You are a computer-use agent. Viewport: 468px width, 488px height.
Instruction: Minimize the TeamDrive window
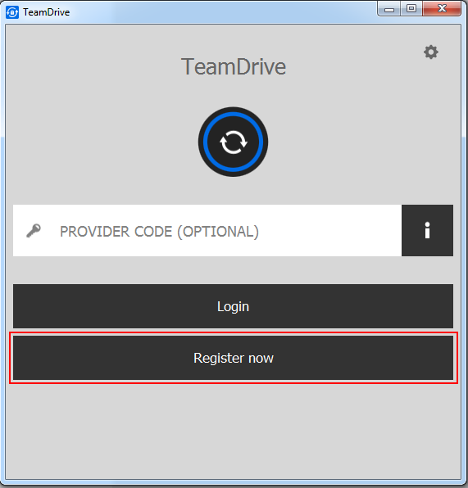tap(388, 9)
